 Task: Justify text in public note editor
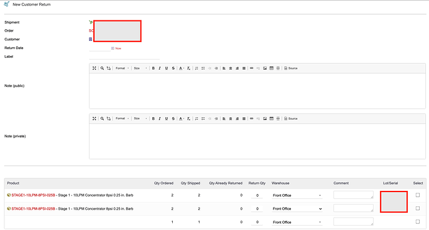click(x=244, y=68)
